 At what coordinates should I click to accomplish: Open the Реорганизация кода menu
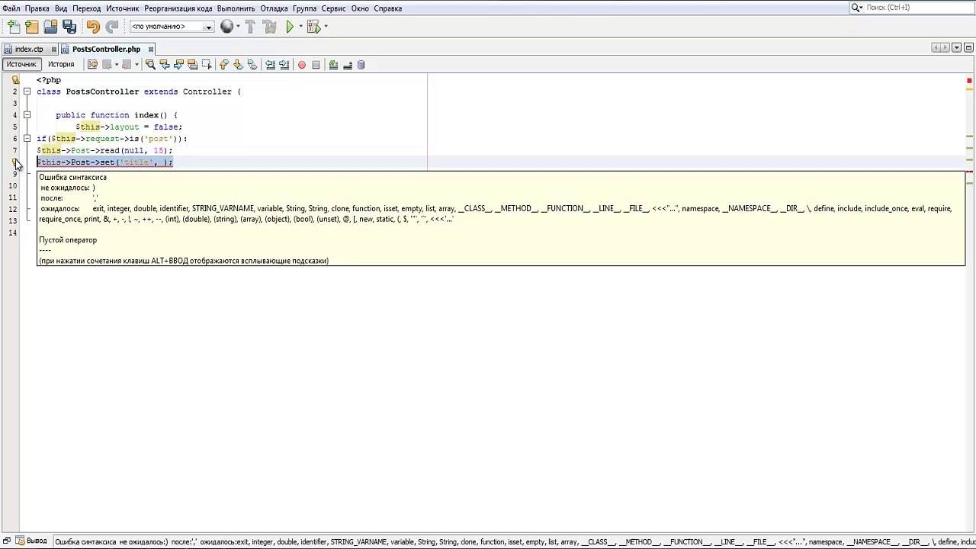[178, 8]
